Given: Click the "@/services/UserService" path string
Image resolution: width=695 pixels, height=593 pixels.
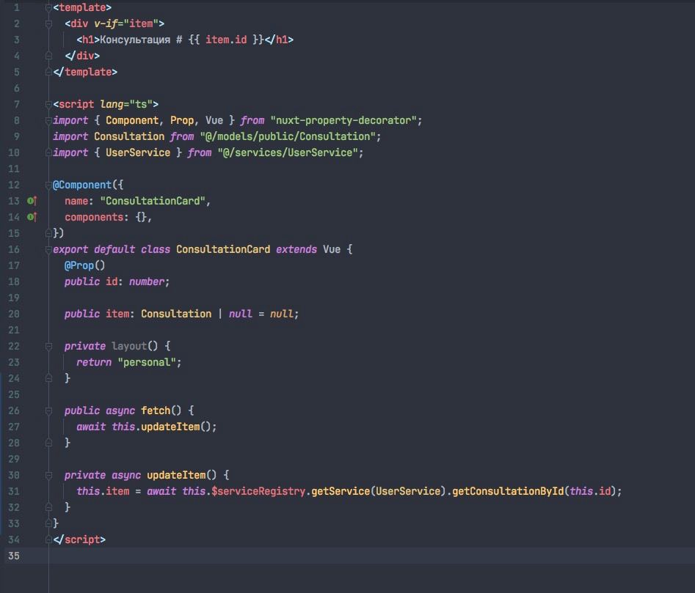Looking at the screenshot, I should point(288,152).
